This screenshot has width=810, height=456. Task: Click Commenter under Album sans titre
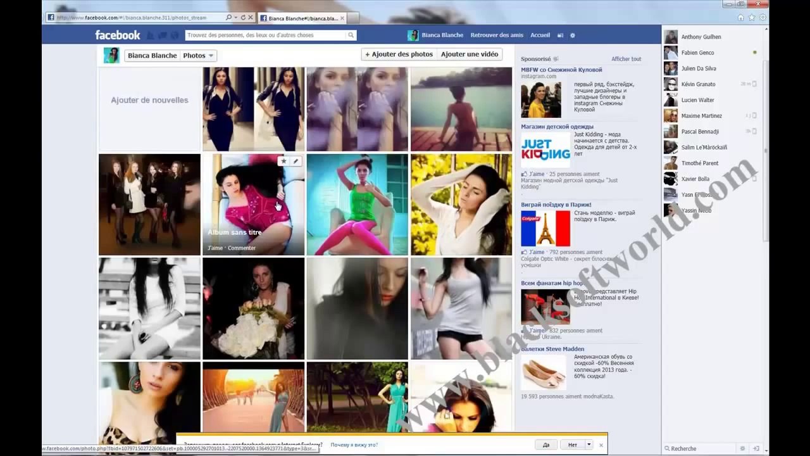242,248
